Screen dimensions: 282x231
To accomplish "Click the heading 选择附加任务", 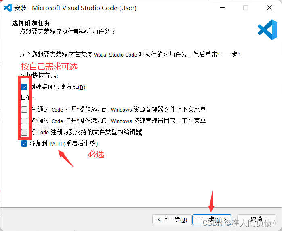I will [31, 23].
